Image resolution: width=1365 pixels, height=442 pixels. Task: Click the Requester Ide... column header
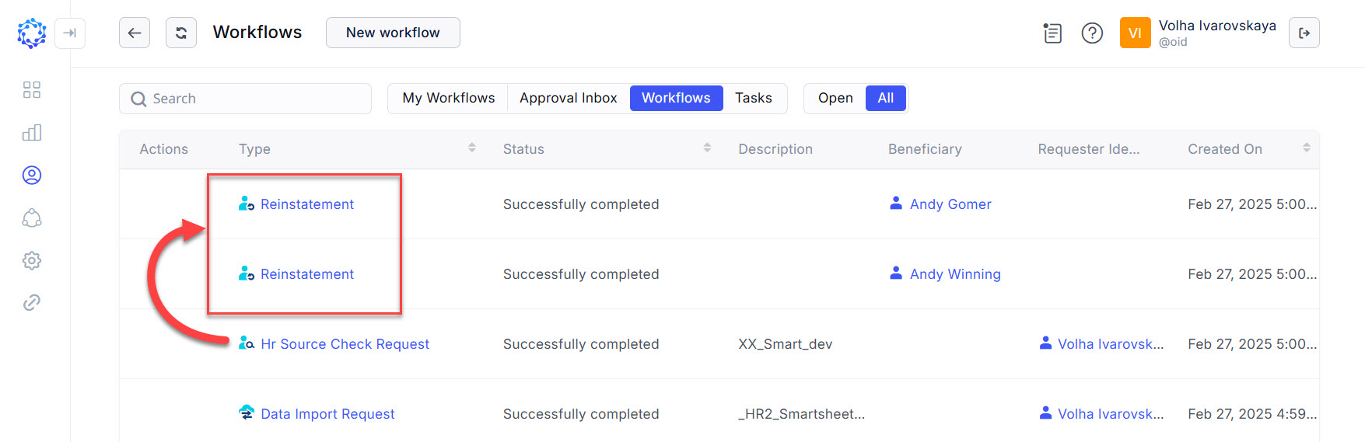tap(1089, 149)
